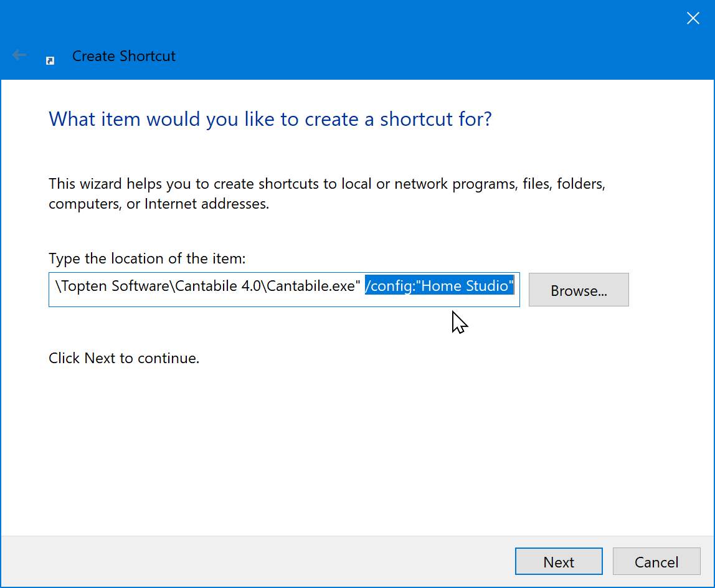Click the Next button

(559, 562)
